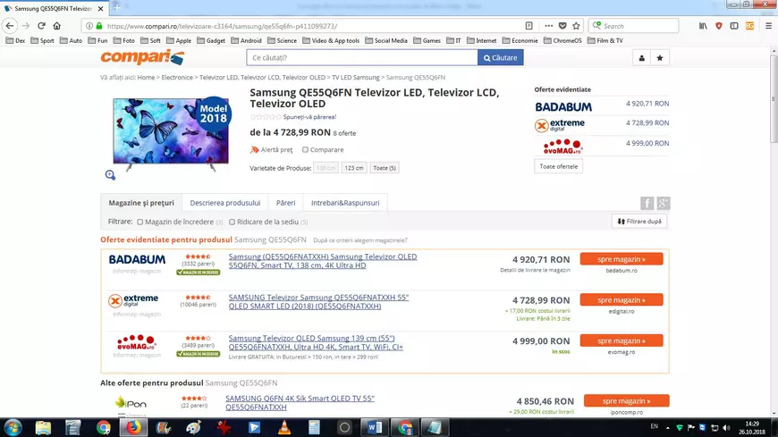The height and width of the screenshot is (437, 778).
Task: Go back with browser back arrow
Action: (x=10, y=26)
